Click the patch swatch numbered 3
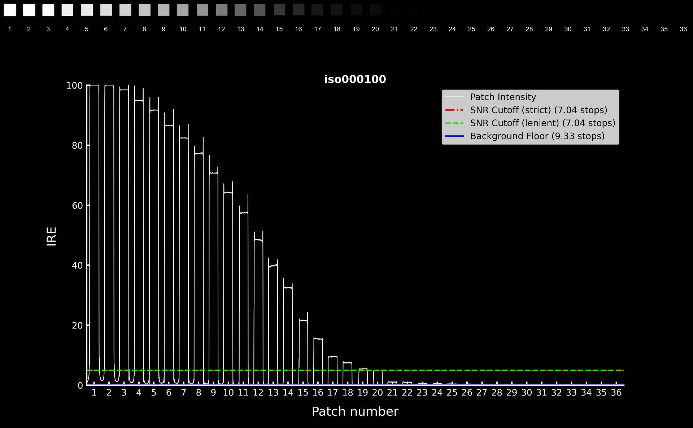 coord(48,10)
